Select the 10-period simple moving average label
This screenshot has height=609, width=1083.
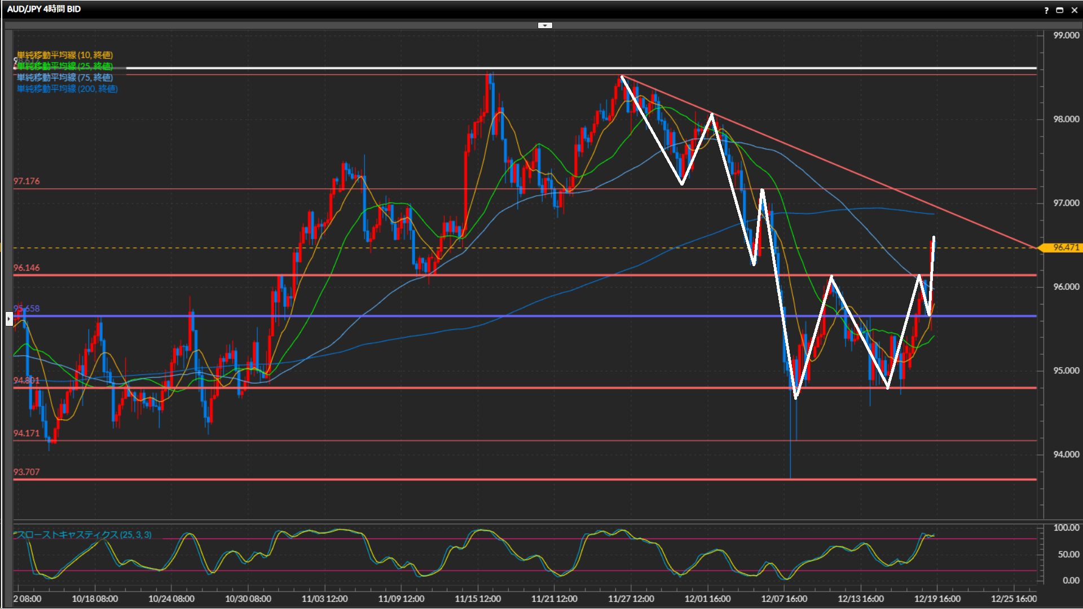[65, 55]
